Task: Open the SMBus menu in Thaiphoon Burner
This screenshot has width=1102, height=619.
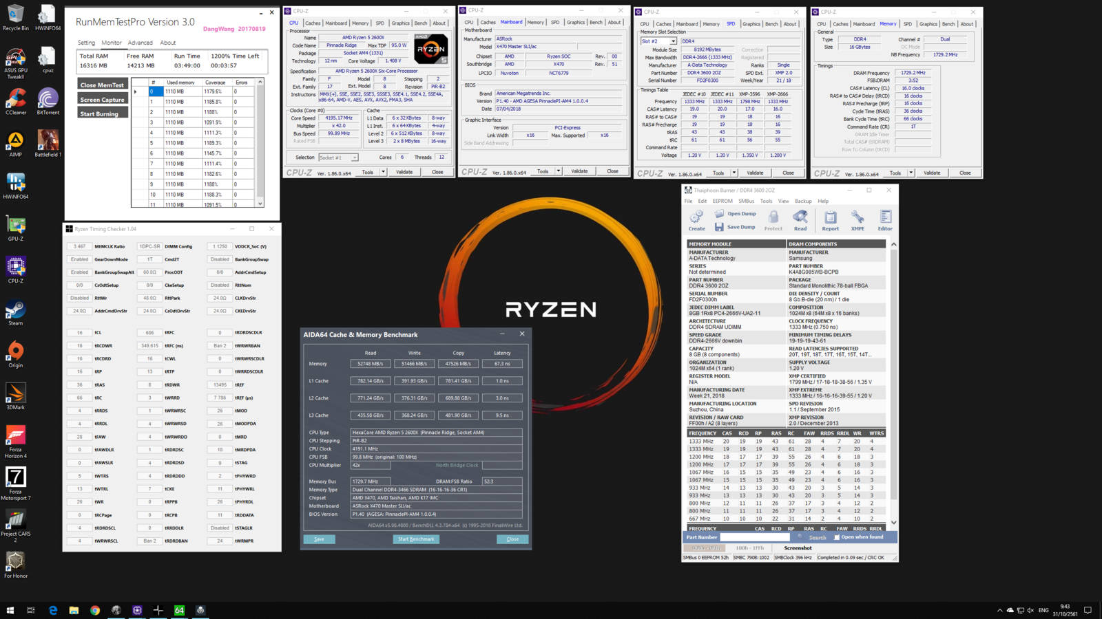Action: click(x=746, y=201)
